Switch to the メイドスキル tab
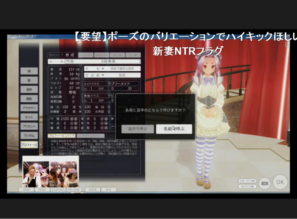 86,55
